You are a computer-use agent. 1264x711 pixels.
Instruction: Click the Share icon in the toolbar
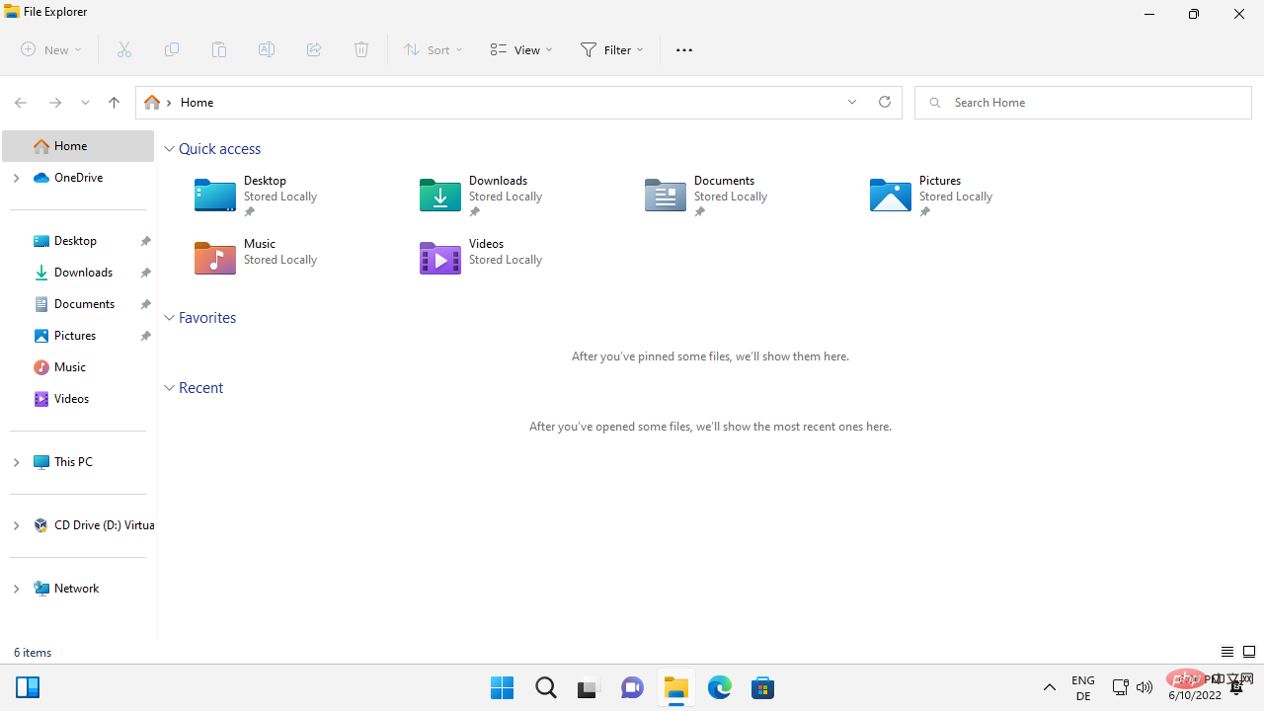point(313,49)
